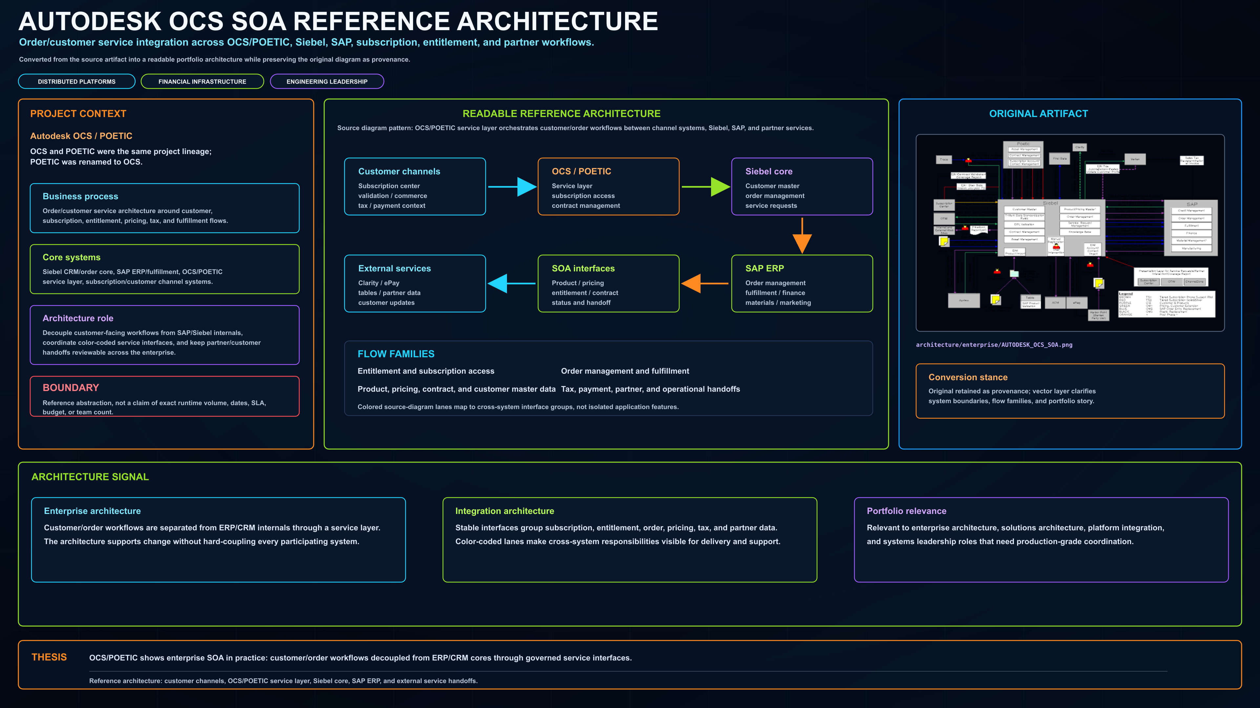1260x708 pixels.
Task: Click 'Stable interfaces group subscription' sentence
Action: click(616, 528)
